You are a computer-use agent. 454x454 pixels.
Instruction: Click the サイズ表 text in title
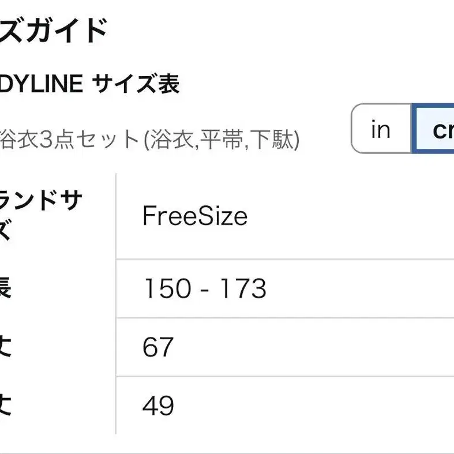point(136,84)
